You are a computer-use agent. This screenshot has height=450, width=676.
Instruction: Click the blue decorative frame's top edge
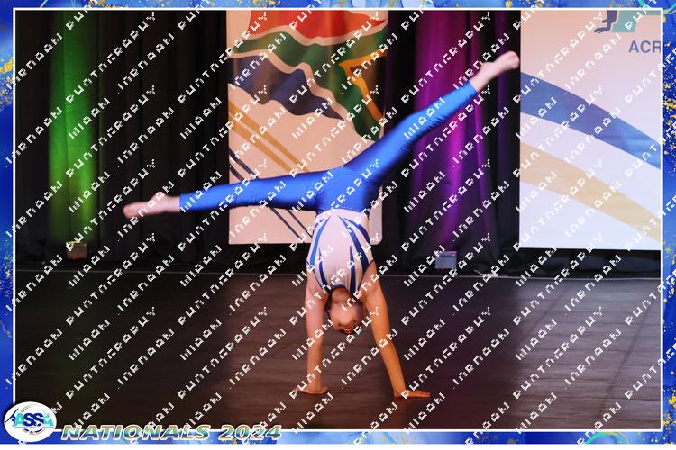(338, 4)
